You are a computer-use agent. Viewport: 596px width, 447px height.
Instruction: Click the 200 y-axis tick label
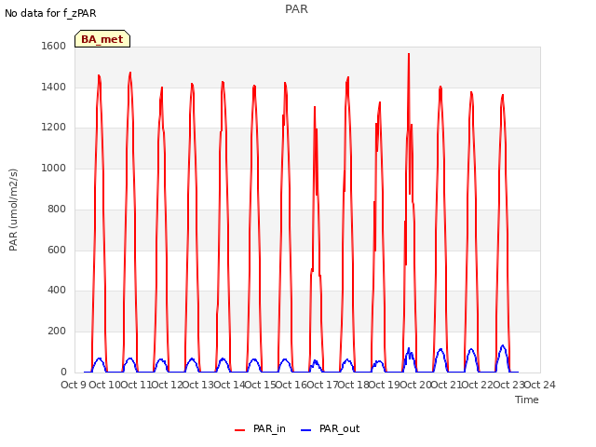tap(57, 332)
